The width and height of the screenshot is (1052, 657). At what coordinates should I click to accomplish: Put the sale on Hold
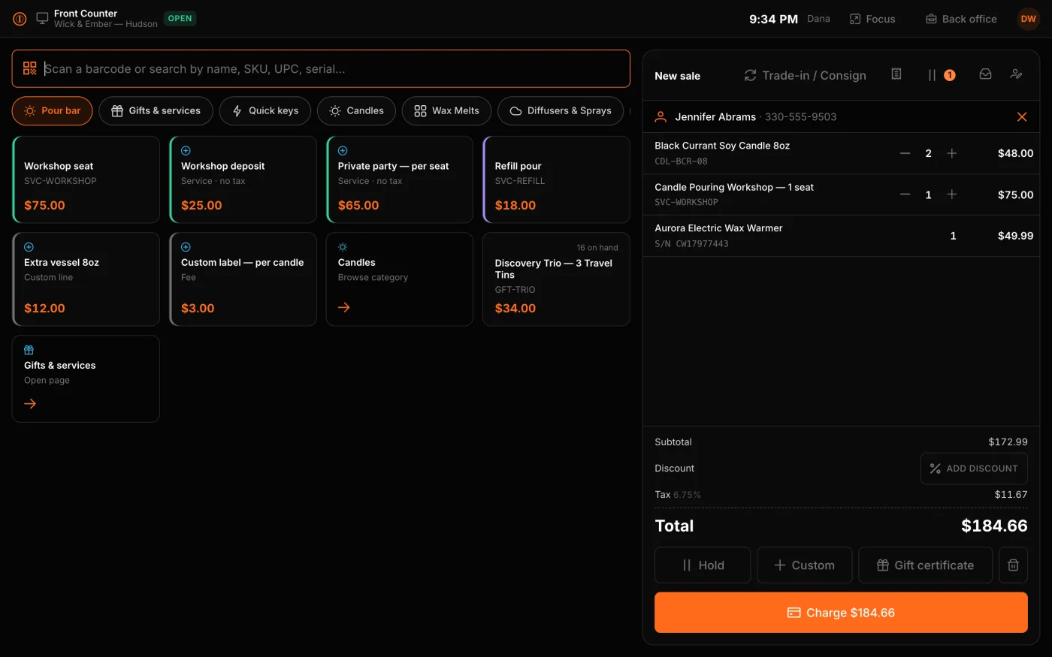703,565
